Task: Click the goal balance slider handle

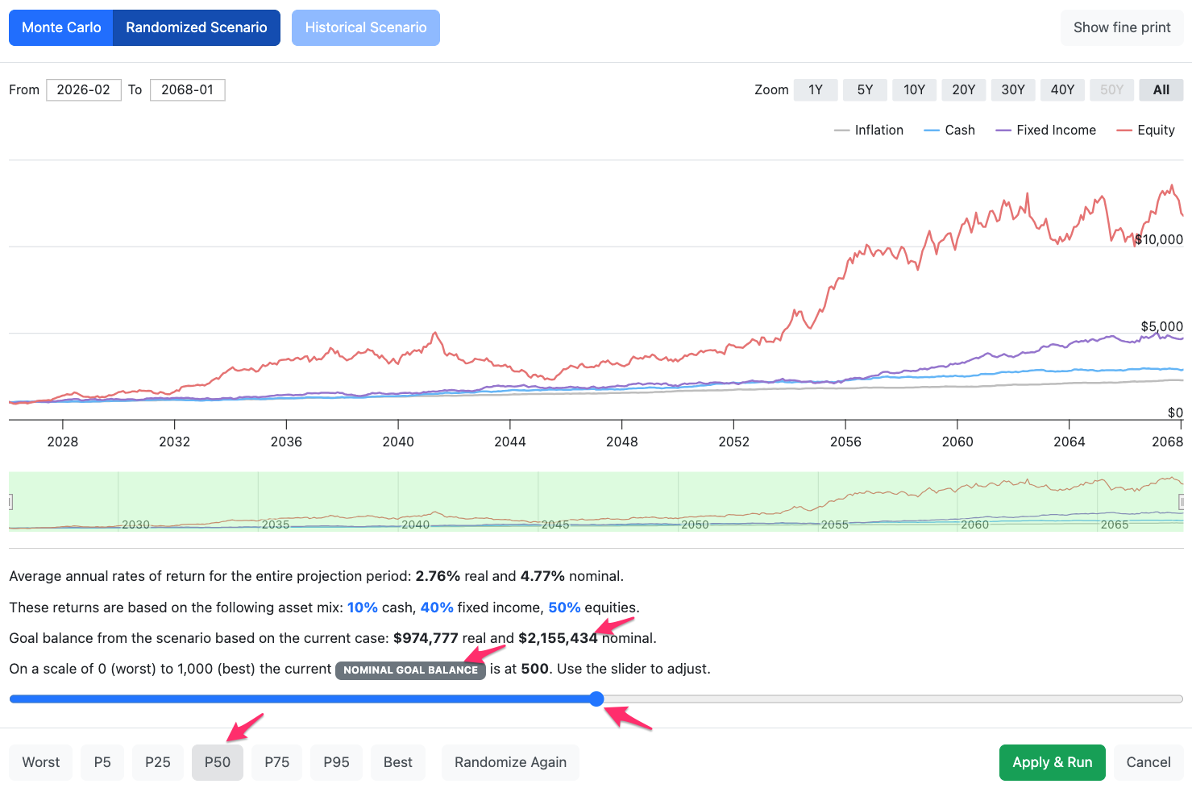Action: 596,699
